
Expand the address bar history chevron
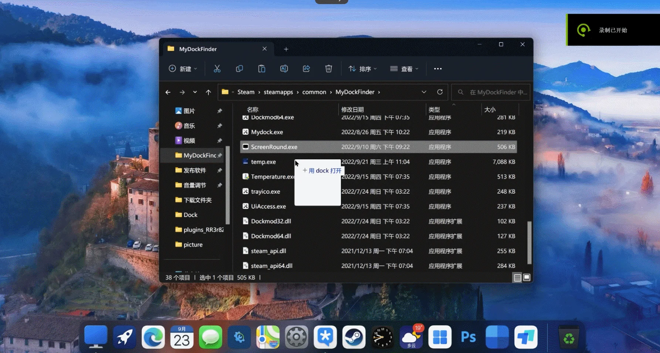[x=424, y=92]
